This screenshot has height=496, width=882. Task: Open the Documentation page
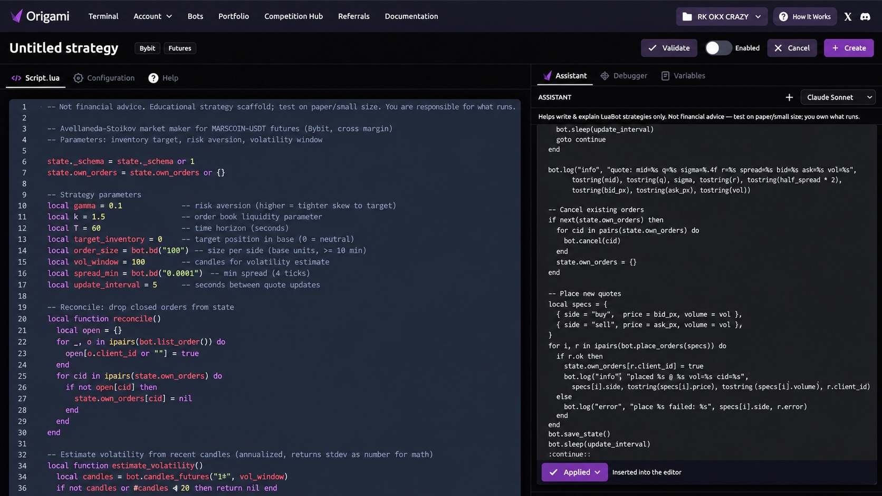[411, 16]
